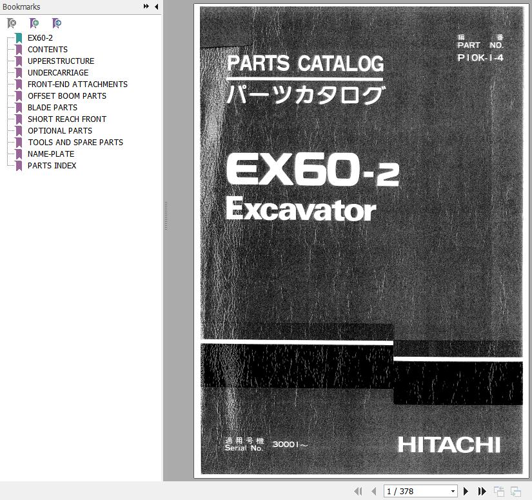532x500 pixels.
Task: Click the double-arrow icon in Bookmarks header
Action: pos(146,6)
